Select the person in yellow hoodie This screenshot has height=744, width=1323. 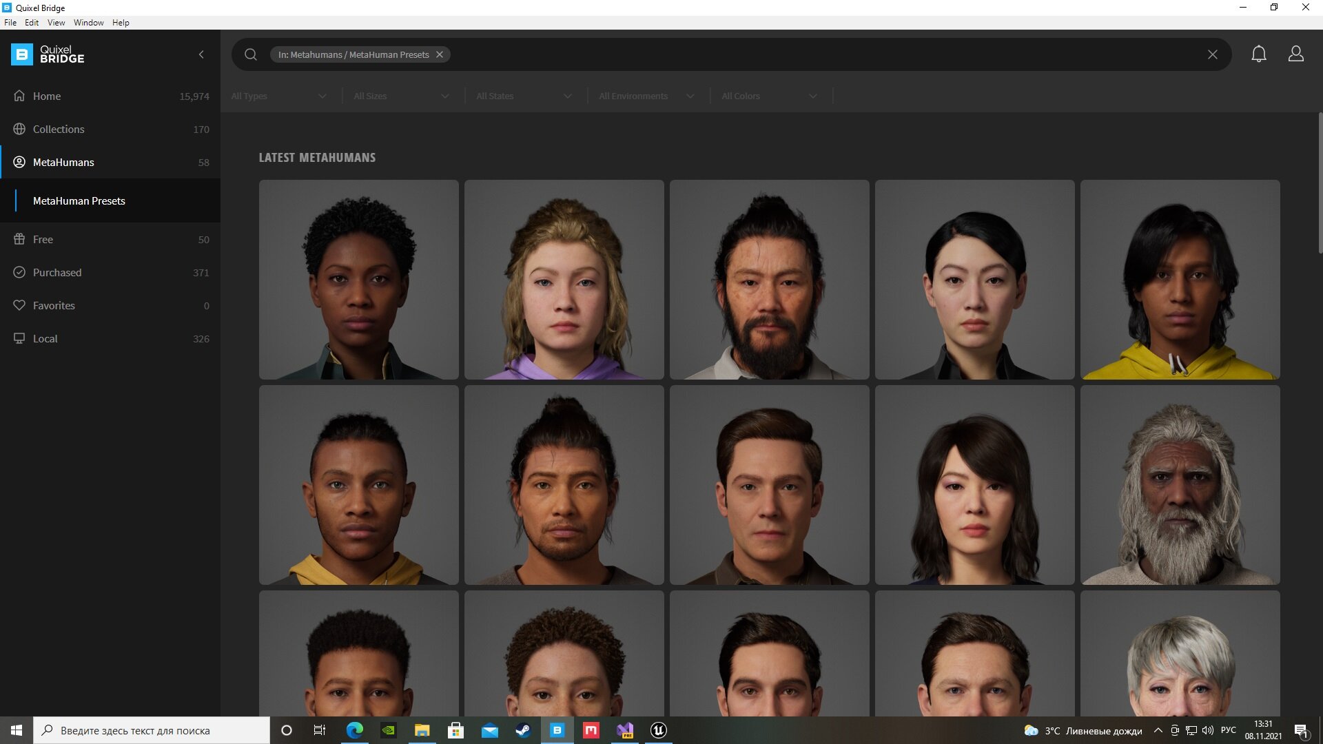pos(1180,280)
